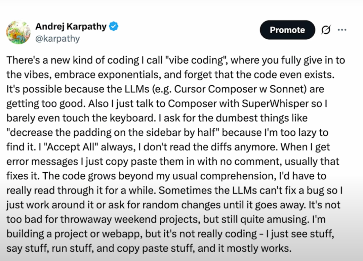Click the blue verified badge
This screenshot has width=363, height=261.
pyautogui.click(x=114, y=27)
